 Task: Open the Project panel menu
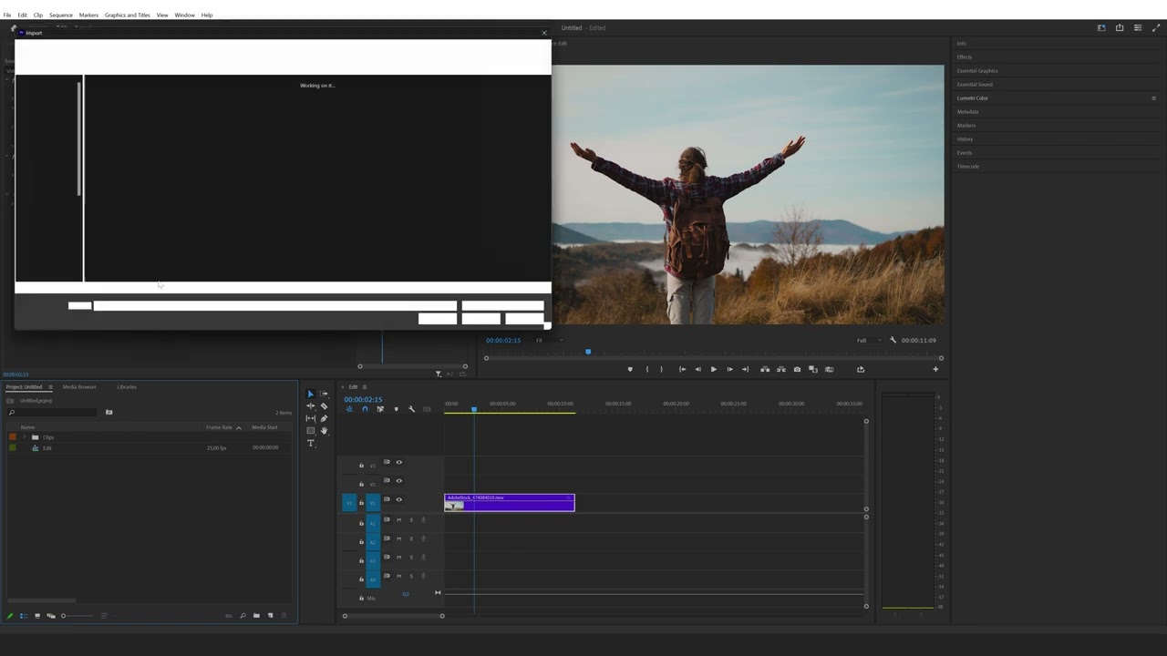pos(50,387)
